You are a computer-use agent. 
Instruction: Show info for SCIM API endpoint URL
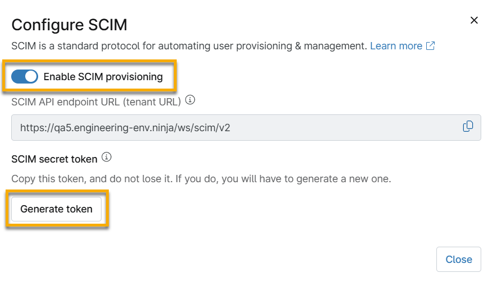tap(190, 100)
